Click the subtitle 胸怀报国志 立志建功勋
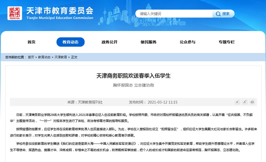Image resolution: width=266 pixels, height=162 pixels. [x=133, y=85]
